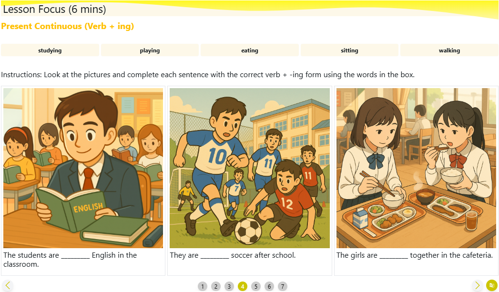This screenshot has width=499, height=292.
Task: Navigate to page 6
Action: [x=269, y=286]
